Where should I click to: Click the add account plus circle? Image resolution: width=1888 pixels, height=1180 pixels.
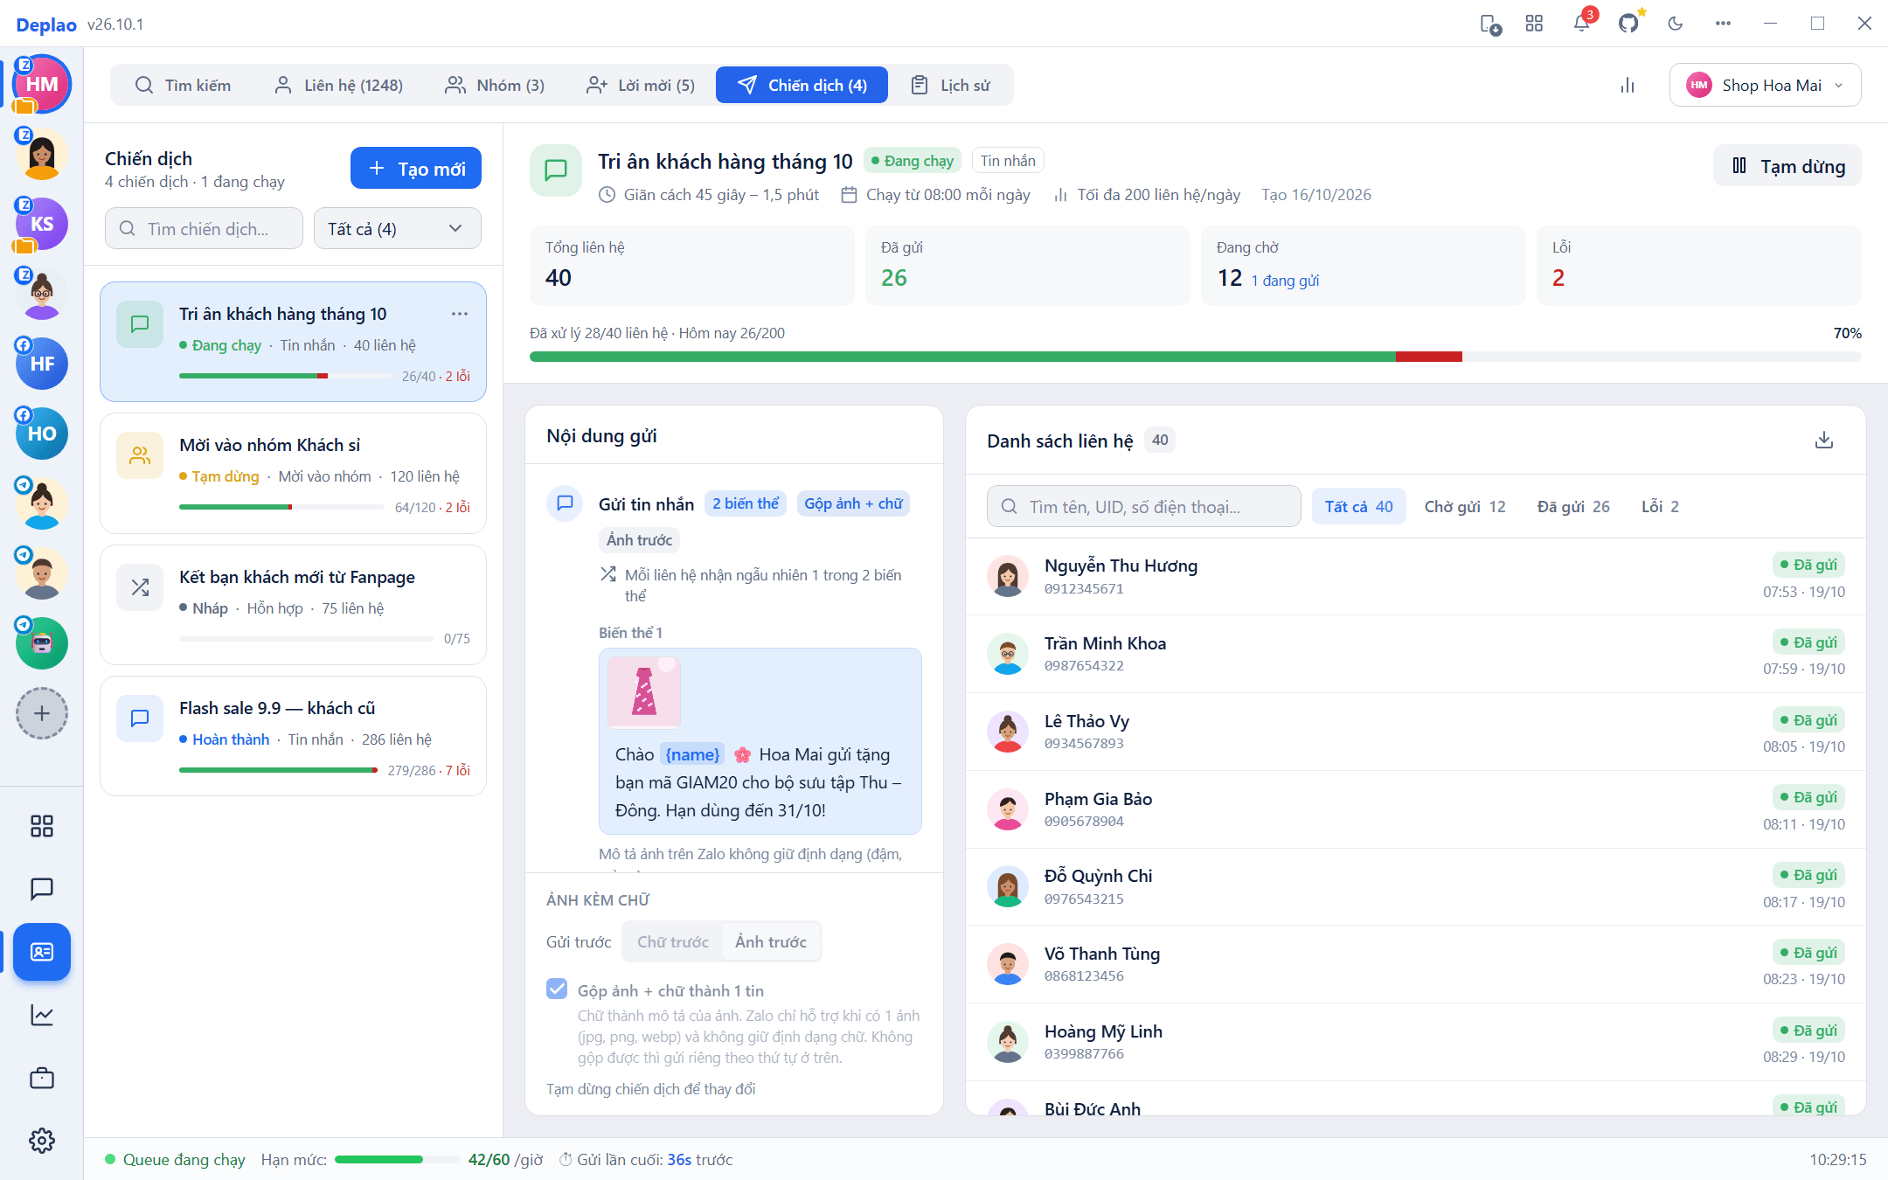pyautogui.click(x=42, y=713)
